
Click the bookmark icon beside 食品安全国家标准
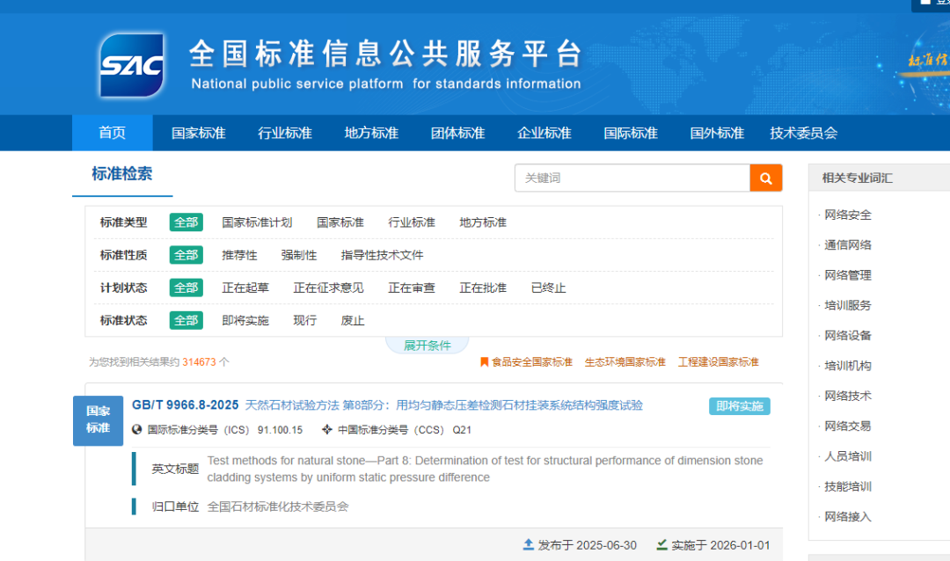click(x=484, y=362)
